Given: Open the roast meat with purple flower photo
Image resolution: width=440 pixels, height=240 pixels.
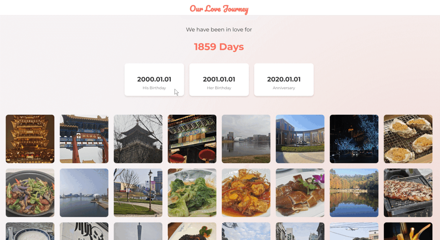Looking at the screenshot, I should point(300,193).
